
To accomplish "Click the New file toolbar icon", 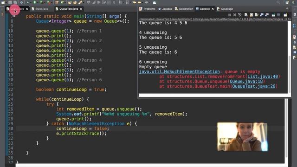I will (3, 2).
